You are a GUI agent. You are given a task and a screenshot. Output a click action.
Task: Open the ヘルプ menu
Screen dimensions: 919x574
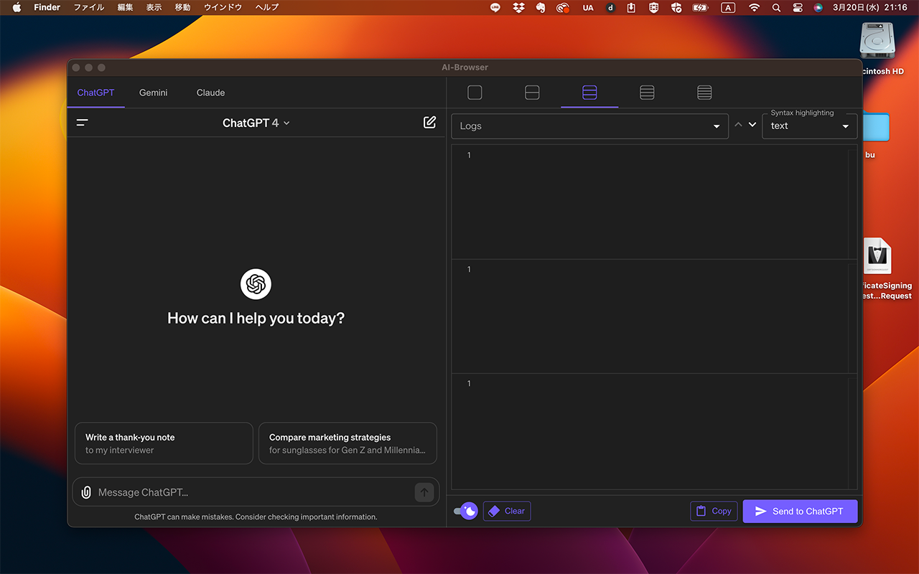(x=266, y=8)
